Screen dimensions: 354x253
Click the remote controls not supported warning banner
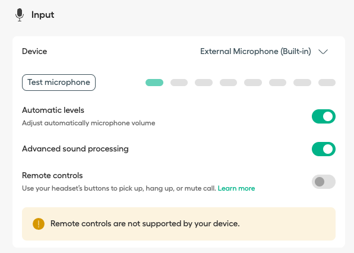[179, 224]
